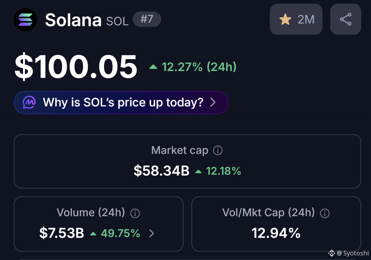Image resolution: width=371 pixels, height=260 pixels.
Task: Click the 12.94% Vol/Mkt Cap value
Action: pos(276,233)
